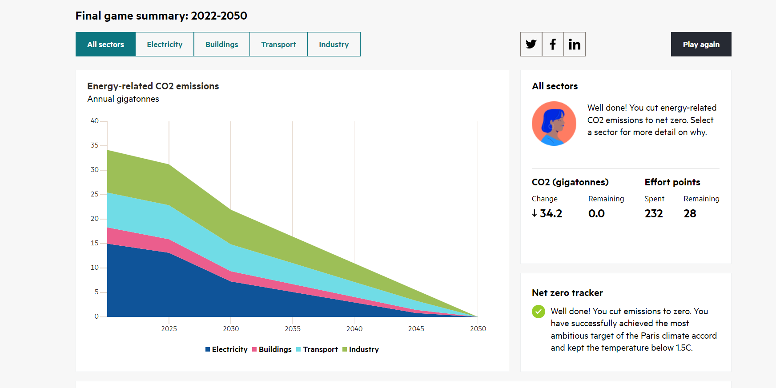Click the green net zero checkmark icon
The image size is (776, 388).
(538, 312)
